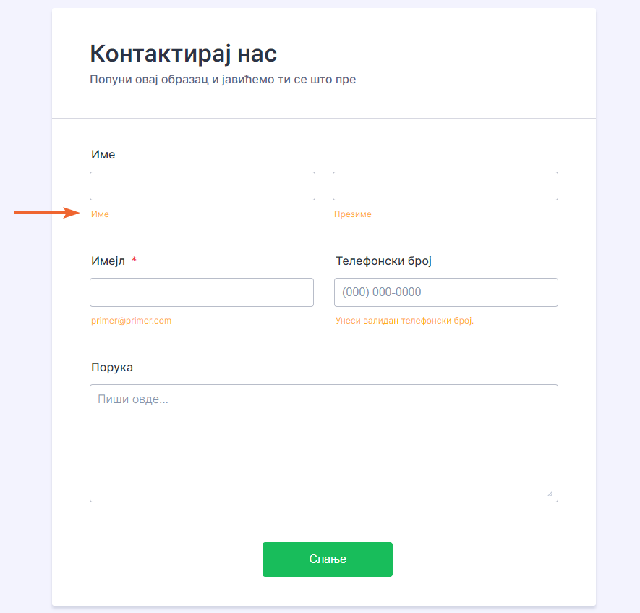Click the Пиши овде... placeholder text

pyautogui.click(x=133, y=399)
